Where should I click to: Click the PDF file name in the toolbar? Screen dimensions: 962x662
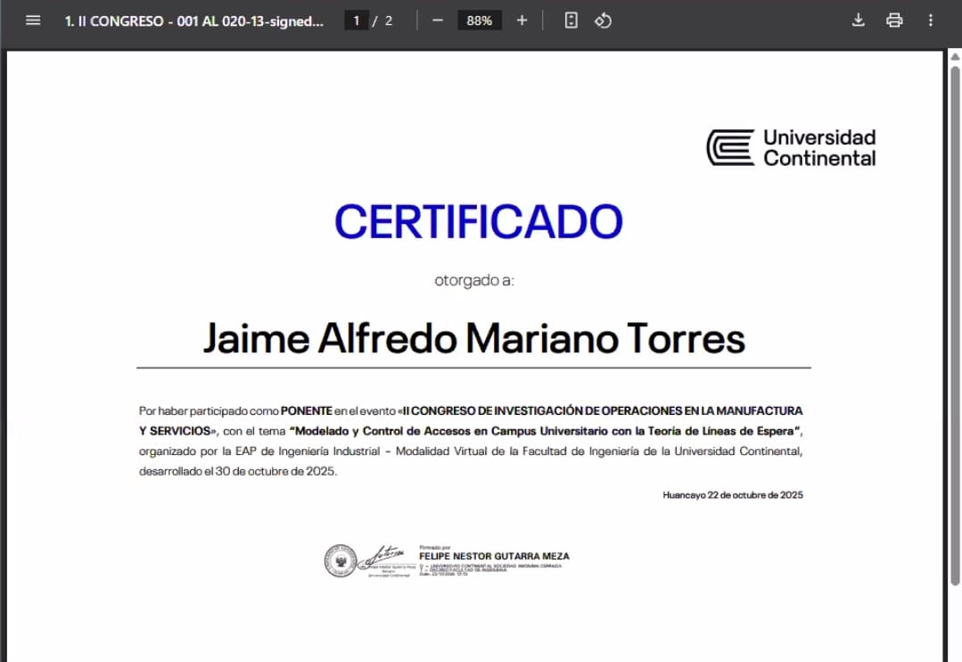pyautogui.click(x=193, y=21)
